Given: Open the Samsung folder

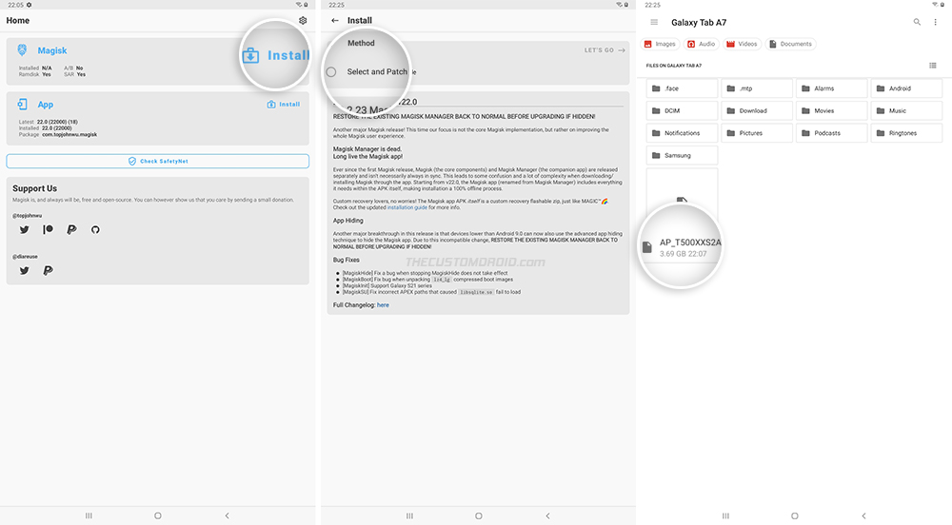Looking at the screenshot, I should (x=682, y=156).
